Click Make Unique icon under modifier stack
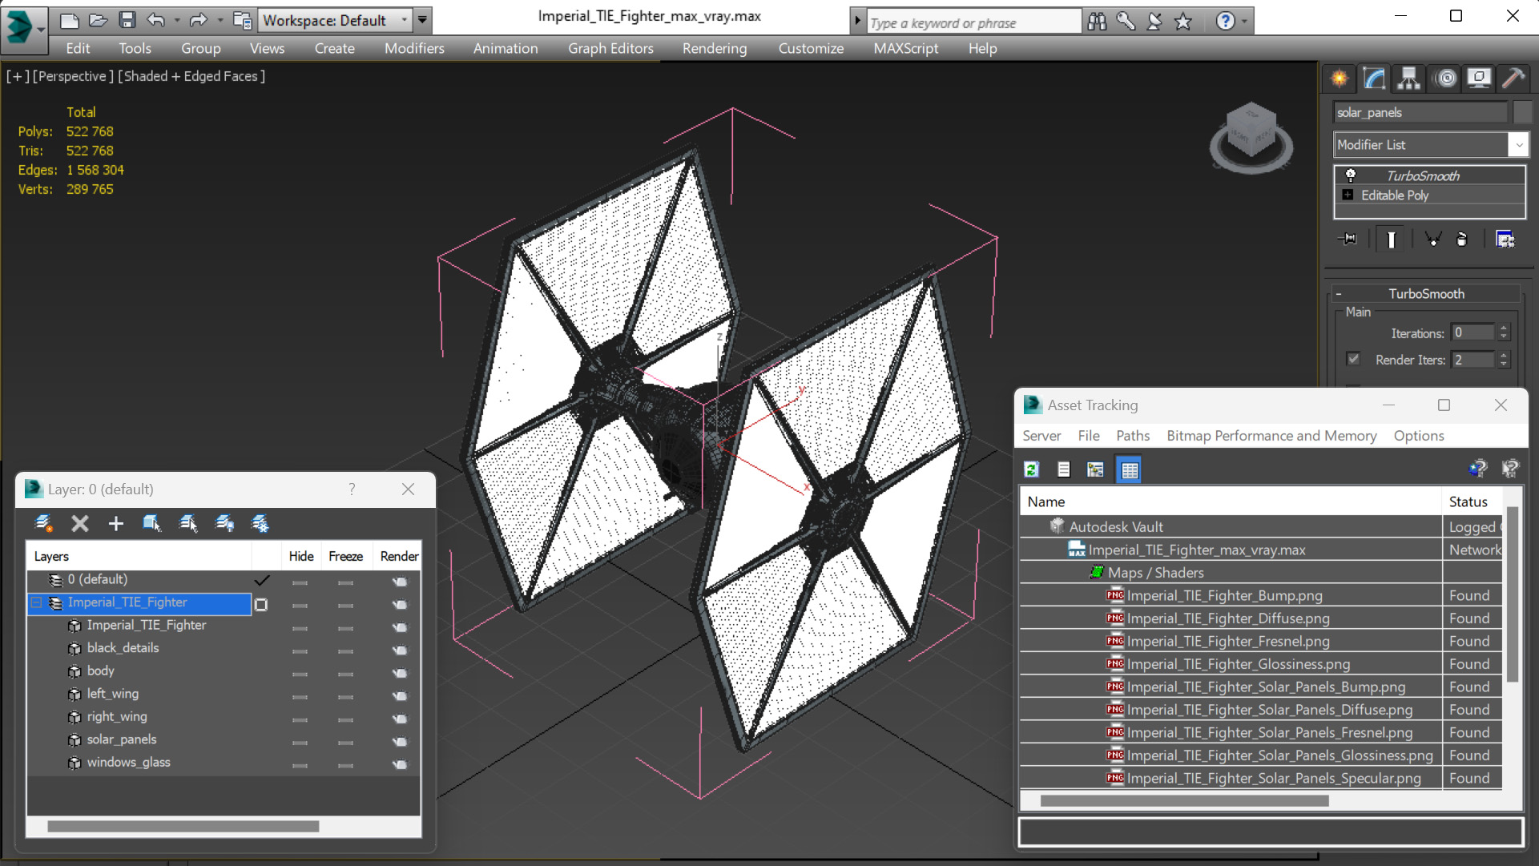Viewport: 1539px width, 866px height. [x=1432, y=239]
